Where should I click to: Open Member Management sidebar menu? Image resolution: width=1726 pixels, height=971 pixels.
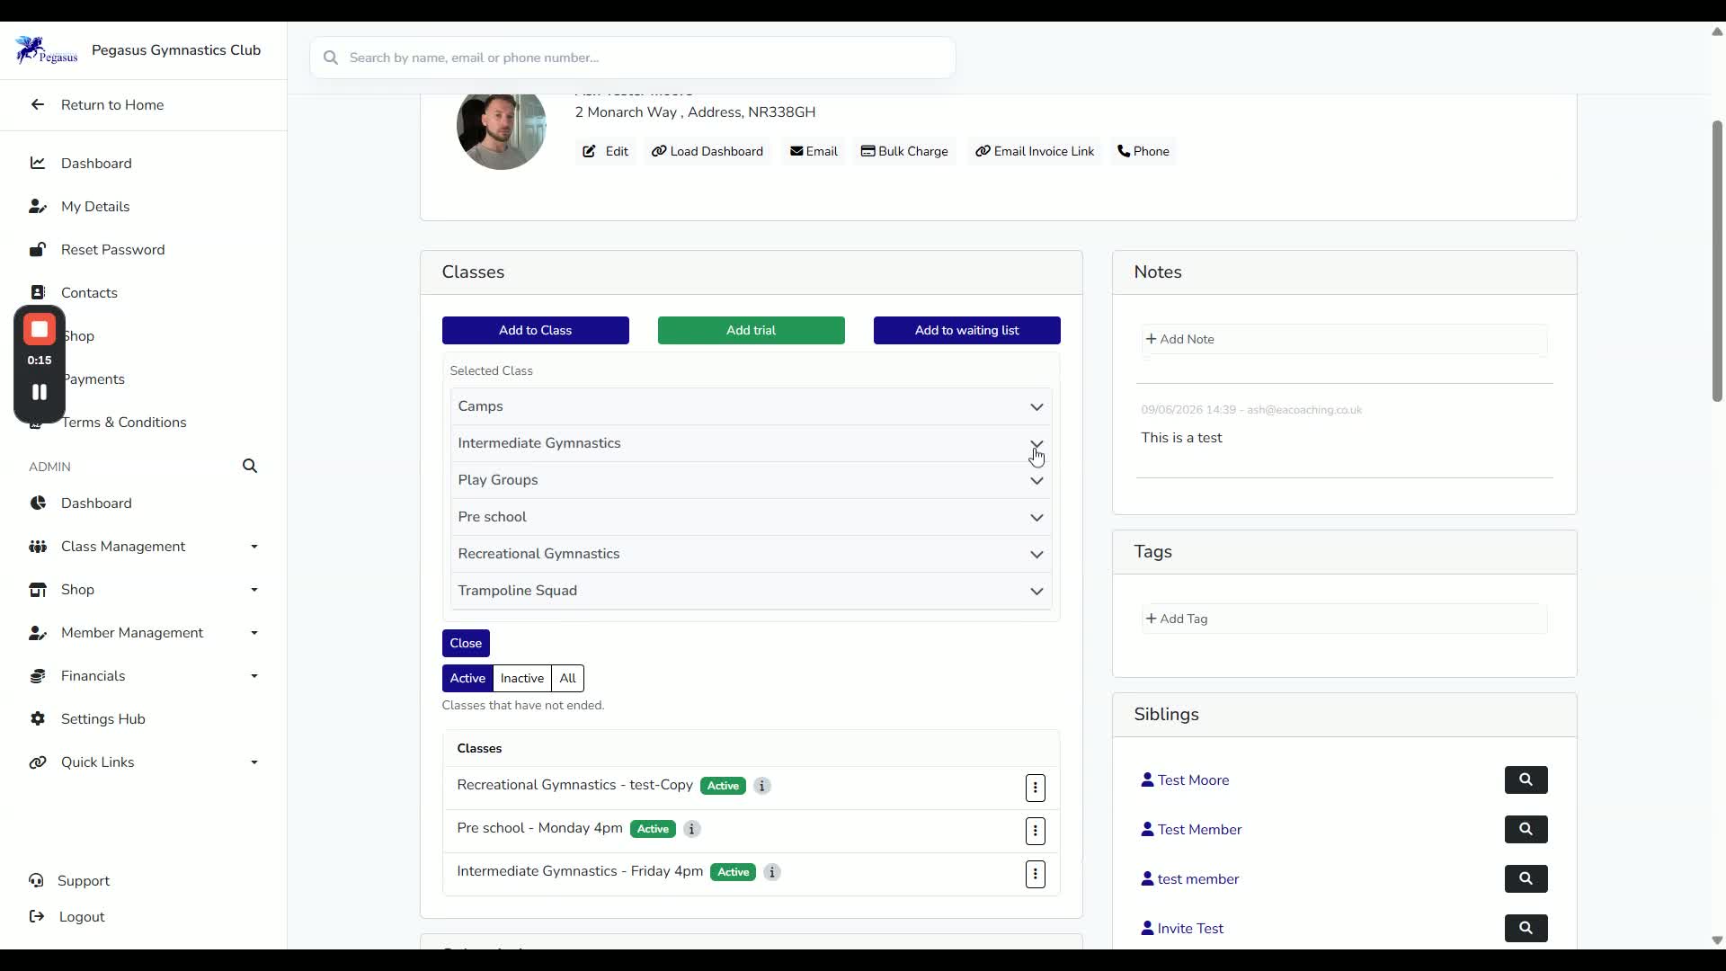pos(144,633)
